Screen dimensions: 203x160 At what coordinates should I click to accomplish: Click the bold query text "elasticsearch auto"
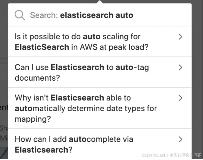(x=97, y=15)
